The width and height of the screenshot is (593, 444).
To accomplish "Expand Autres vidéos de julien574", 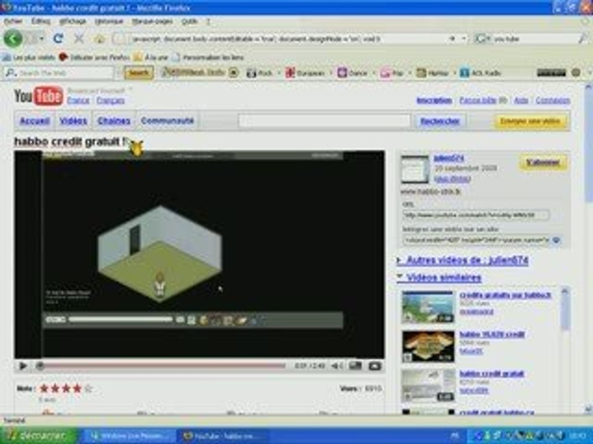I will (463, 260).
